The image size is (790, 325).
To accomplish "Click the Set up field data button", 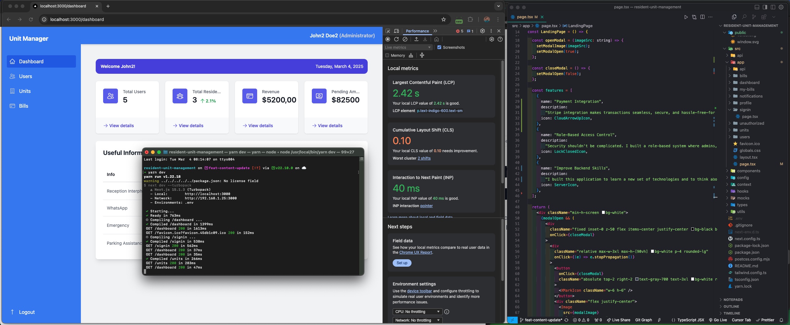I will [402, 263].
